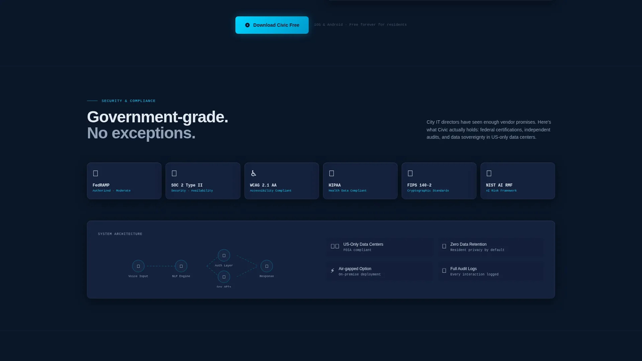Click the HIPAA title text
This screenshot has height=361, width=642.
click(335, 185)
